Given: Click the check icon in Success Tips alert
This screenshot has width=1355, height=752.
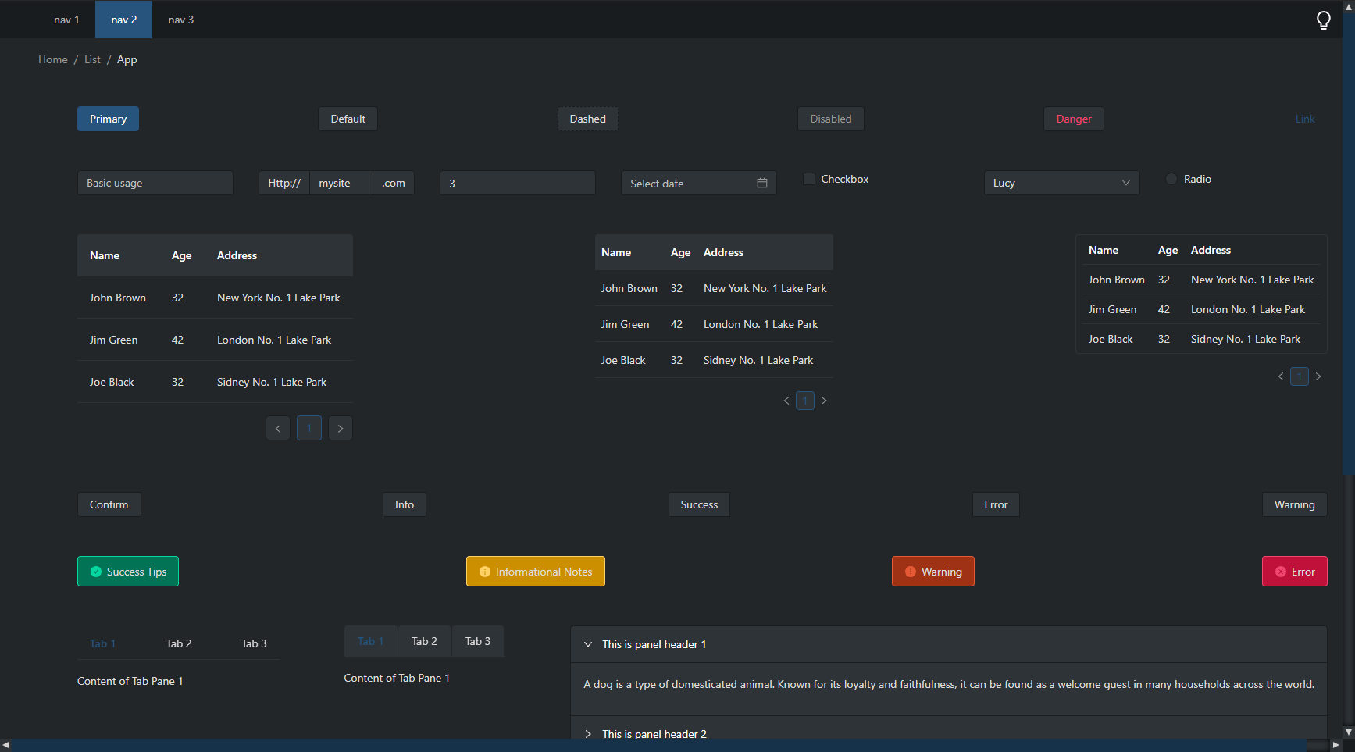Looking at the screenshot, I should [x=95, y=571].
